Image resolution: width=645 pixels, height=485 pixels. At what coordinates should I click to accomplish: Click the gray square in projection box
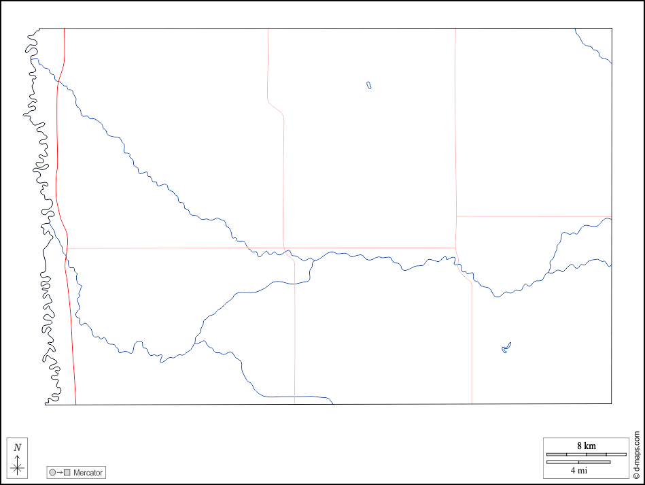point(67,472)
